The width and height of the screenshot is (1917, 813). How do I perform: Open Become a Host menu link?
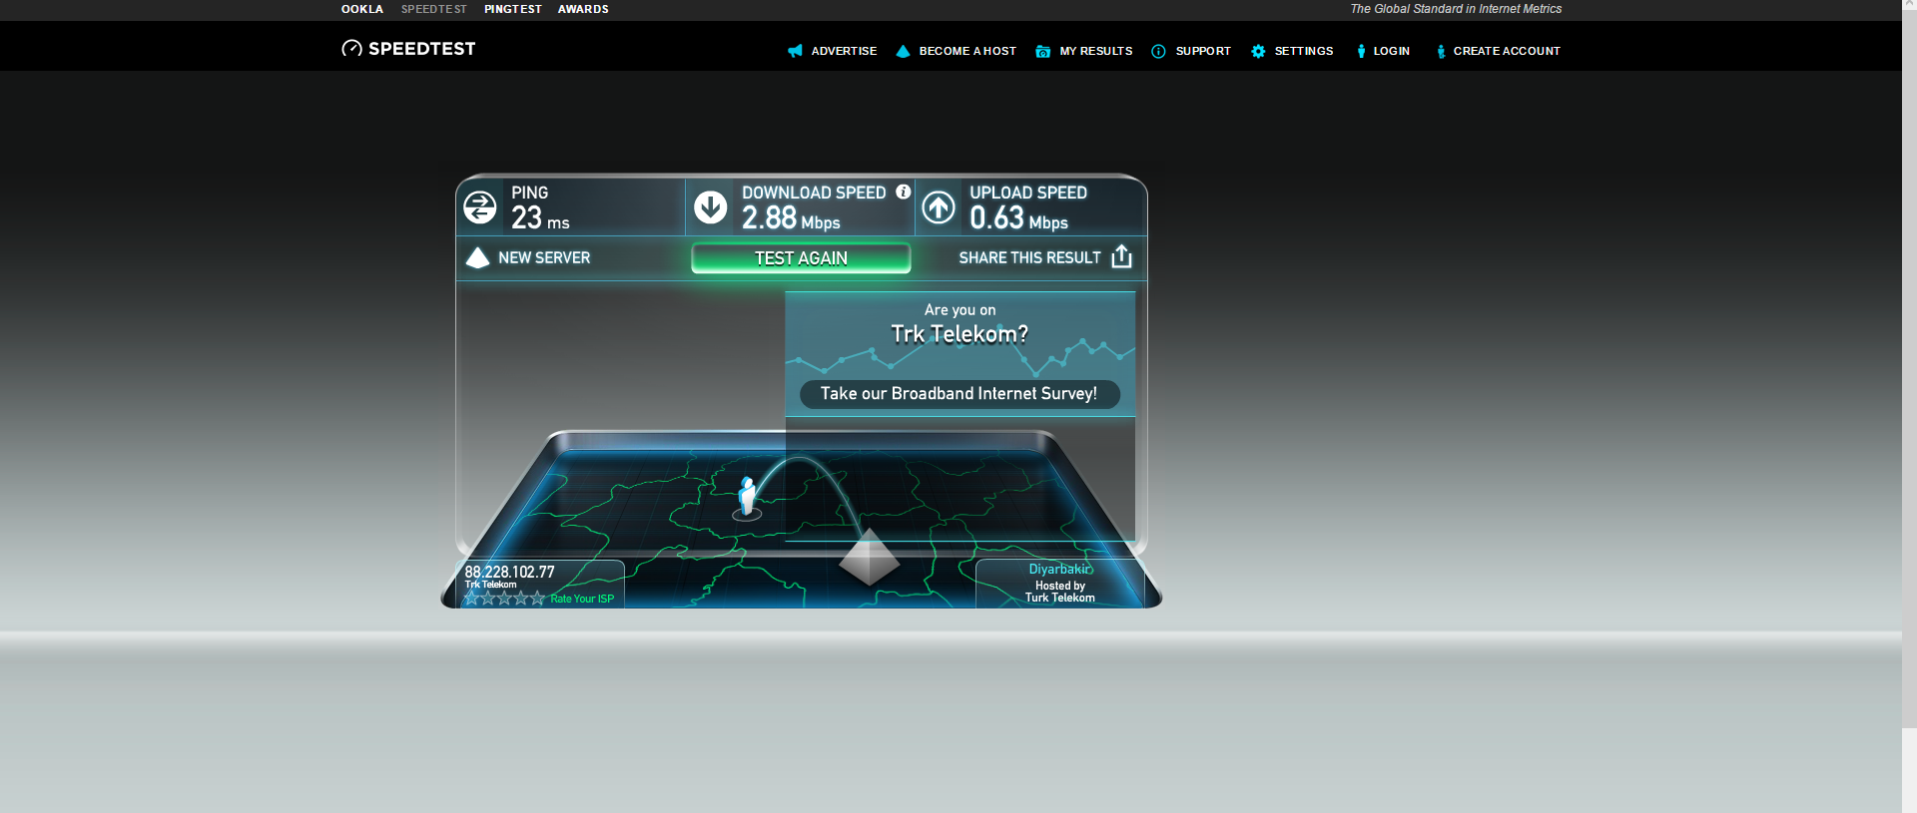(967, 51)
